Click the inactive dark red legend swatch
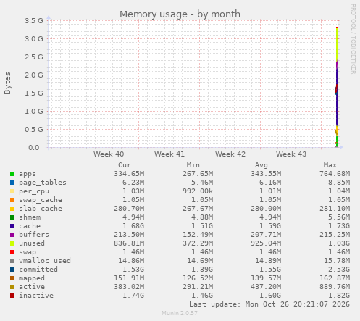This screenshot has height=321, width=360. coord(12,296)
